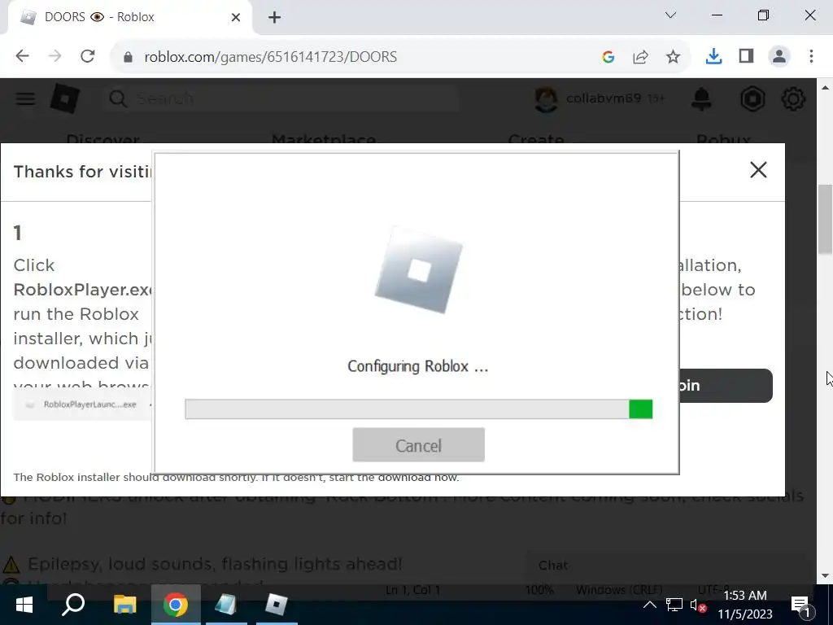The height and width of the screenshot is (625, 833).
Task: Open File Explorer from taskbar
Action: (124, 605)
